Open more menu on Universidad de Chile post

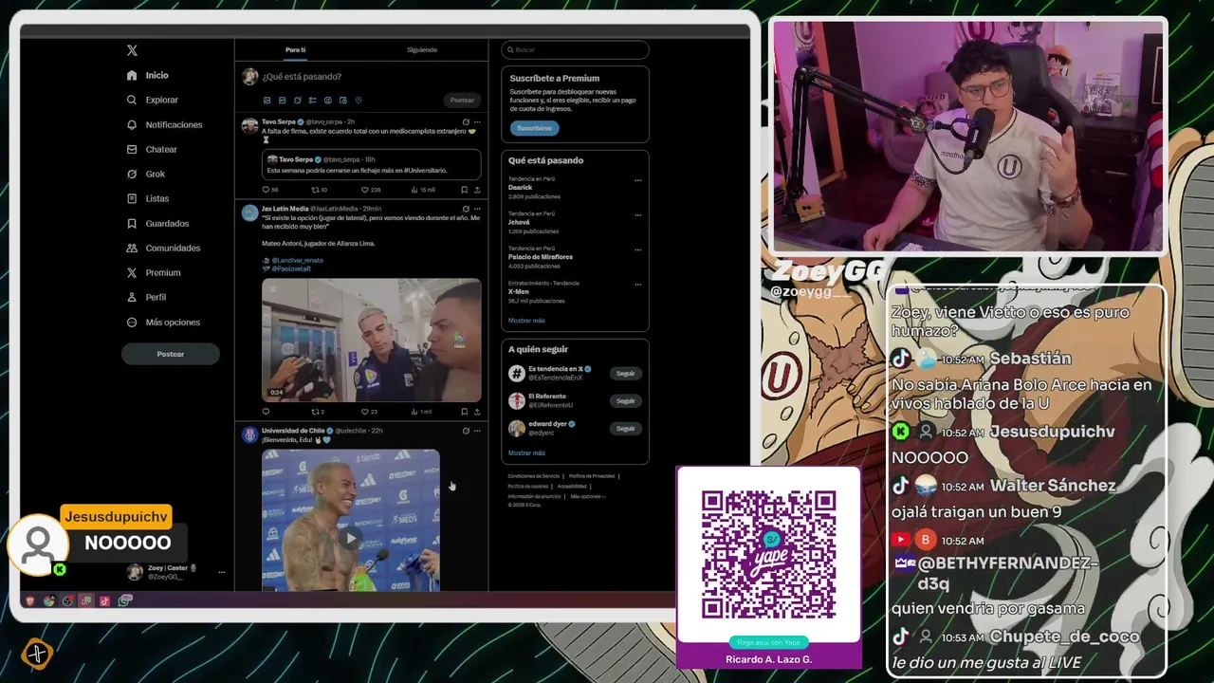[477, 431]
